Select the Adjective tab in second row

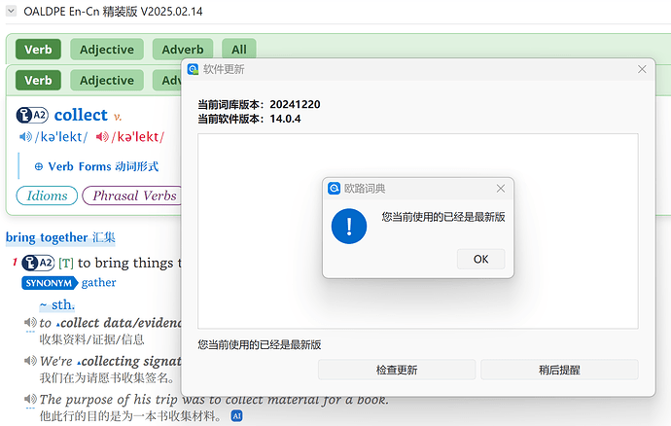107,80
